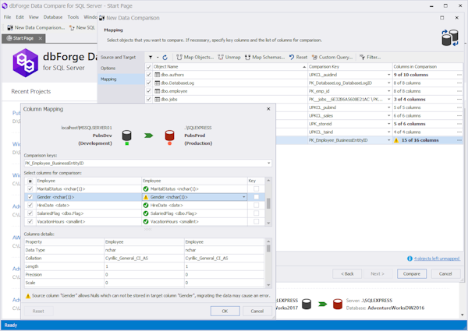Click the Filter funnel icon in the mapping toolbar
468x331 pixels.
tap(151, 57)
